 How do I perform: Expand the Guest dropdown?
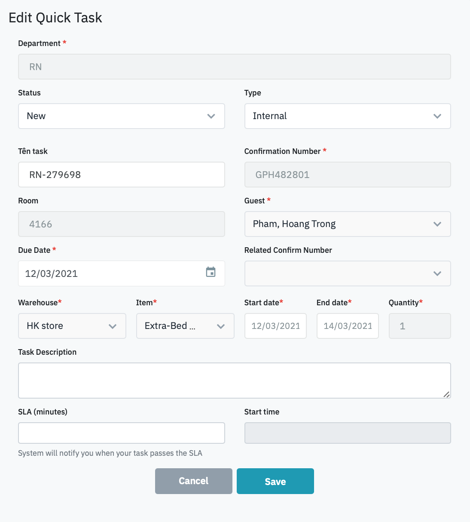347,224
